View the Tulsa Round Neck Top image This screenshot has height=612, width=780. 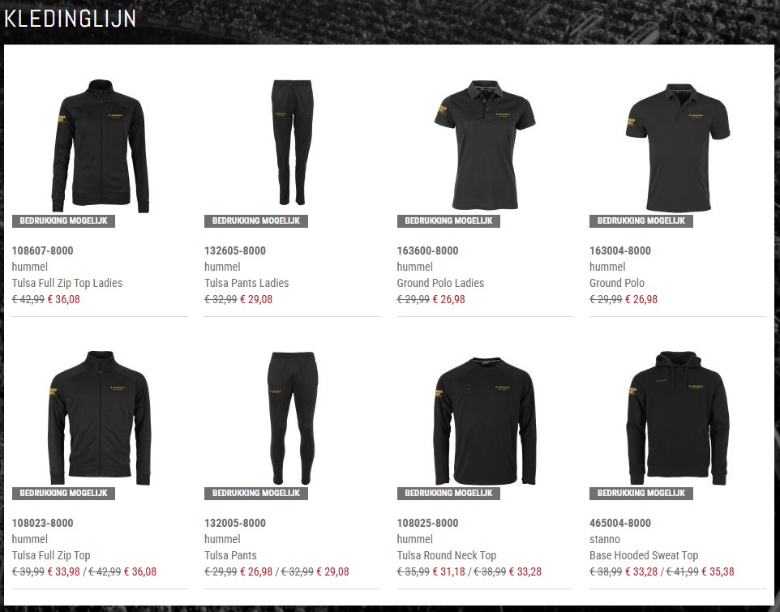[x=485, y=421]
